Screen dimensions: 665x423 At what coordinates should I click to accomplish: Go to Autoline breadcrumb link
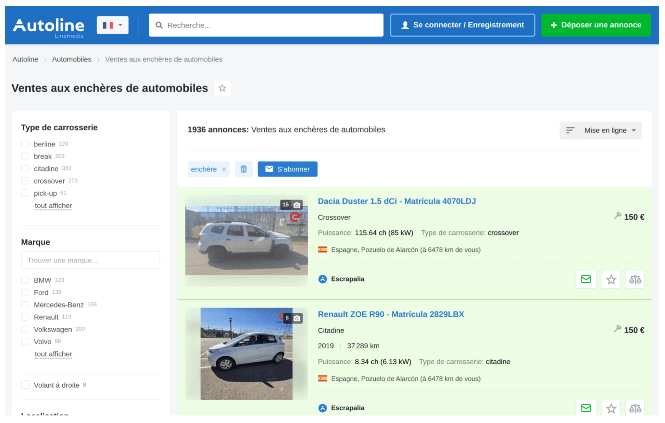pos(25,59)
